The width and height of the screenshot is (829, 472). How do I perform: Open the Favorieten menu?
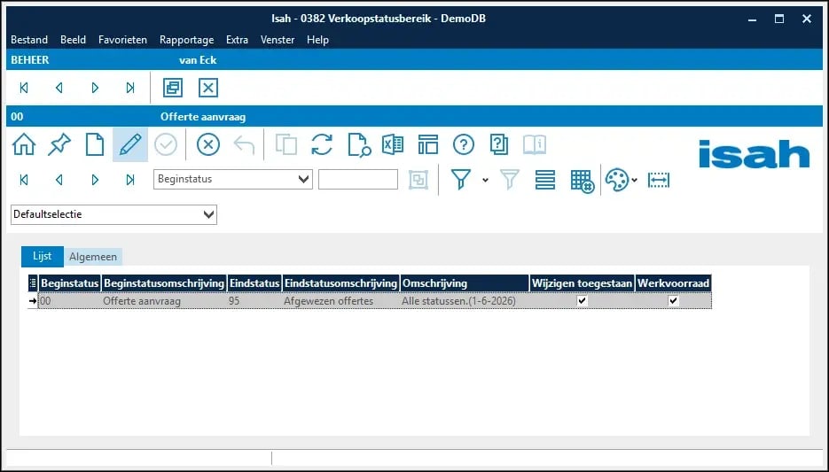point(122,40)
